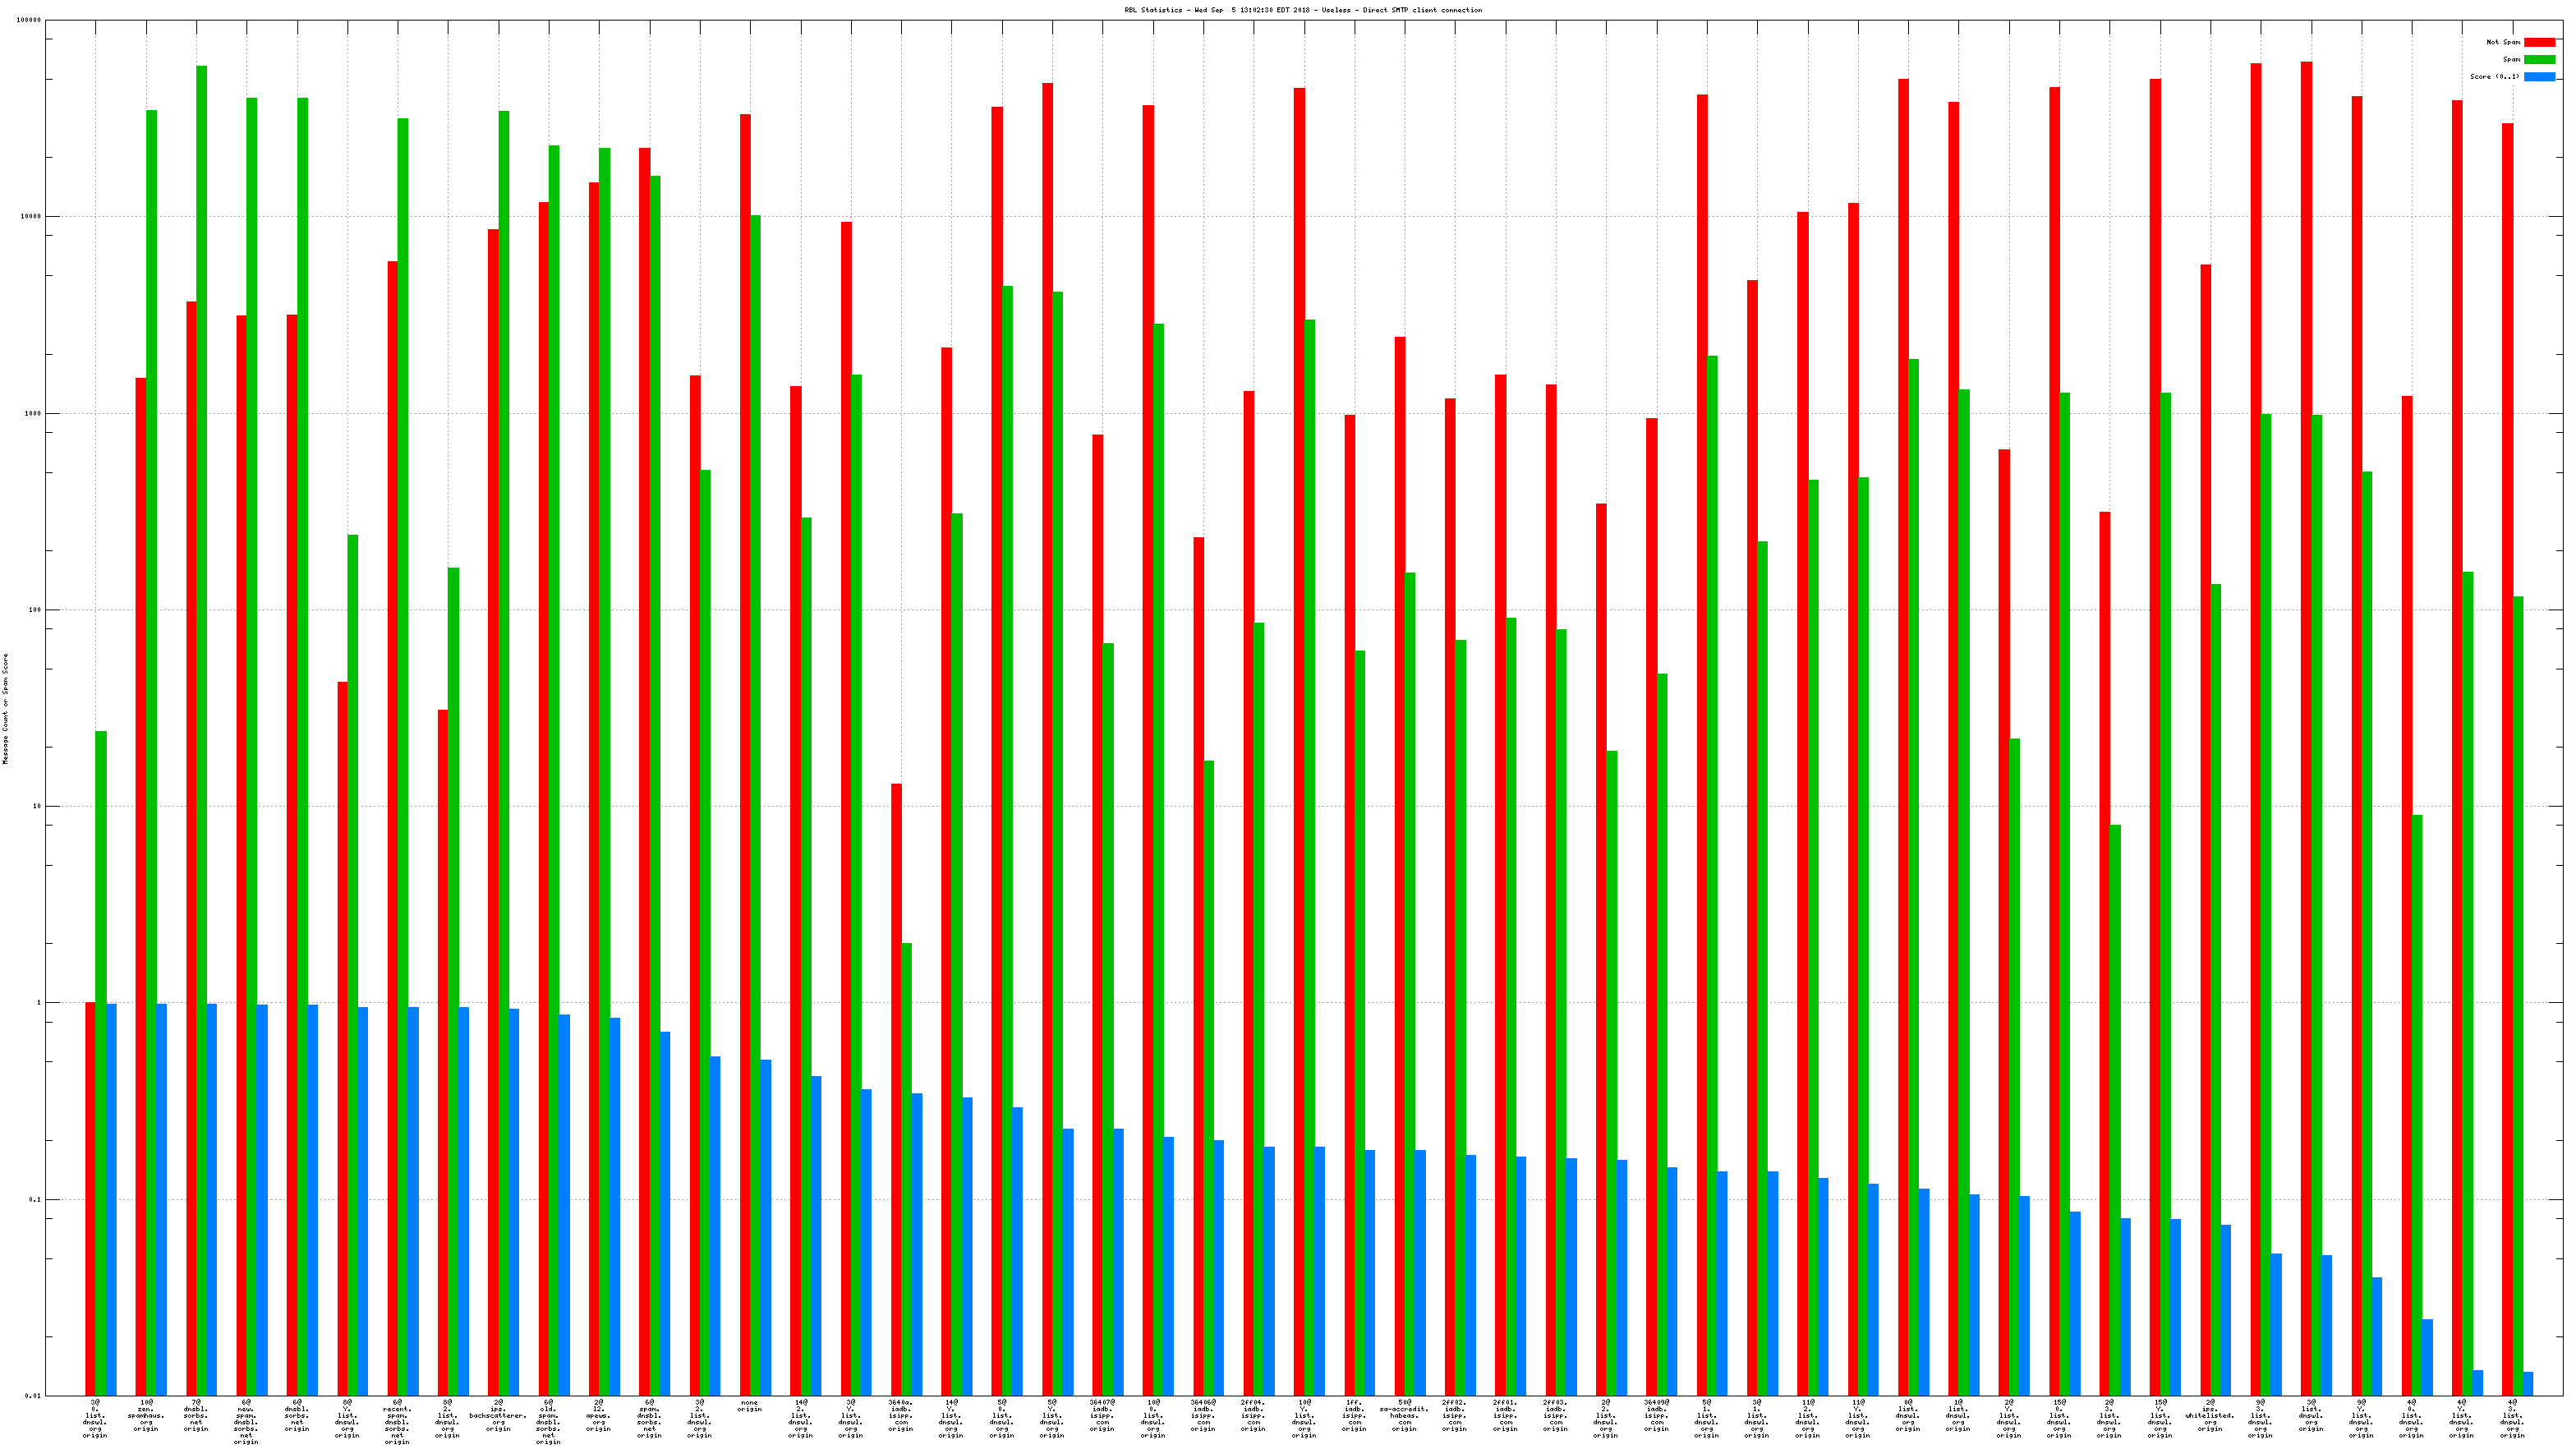2576x1449 pixels.
Task: Click the sa-accredit.habeas.com x-axis label
Action: pos(1405,1415)
